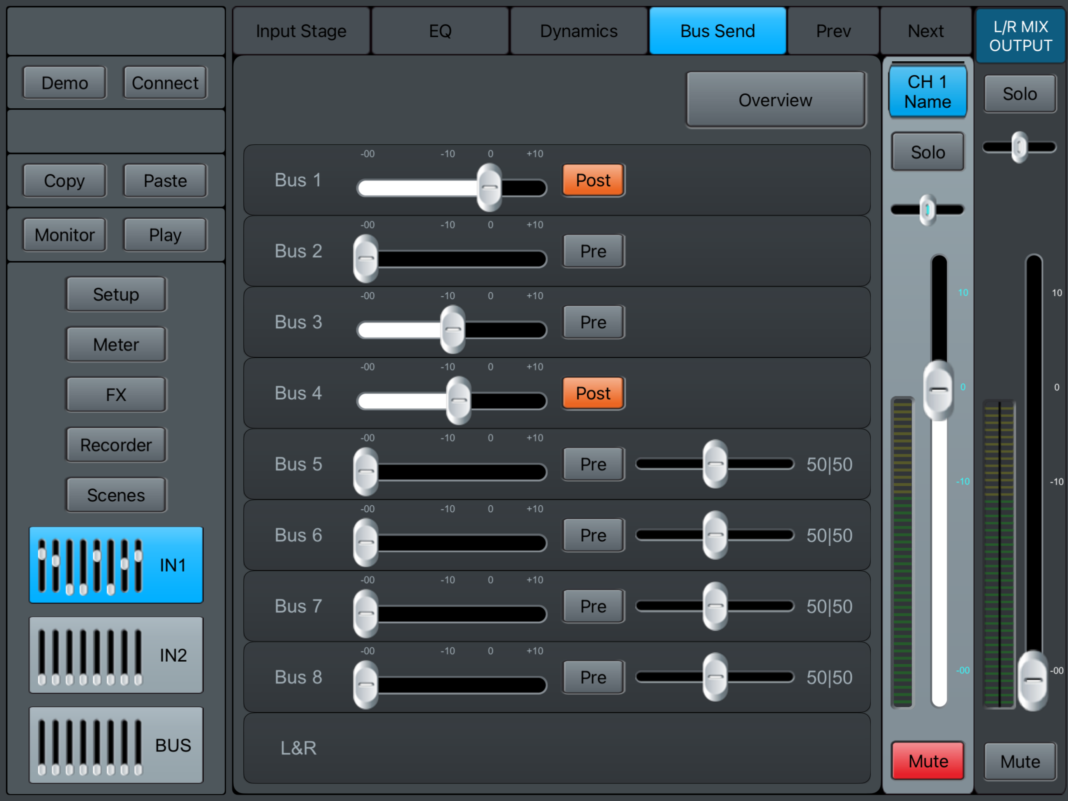Select the IN1 fader bank thumbnail
This screenshot has width=1068, height=801.
pos(116,565)
